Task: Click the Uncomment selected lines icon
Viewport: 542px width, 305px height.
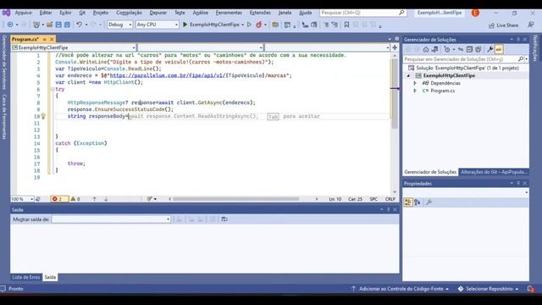Action: pos(335,25)
